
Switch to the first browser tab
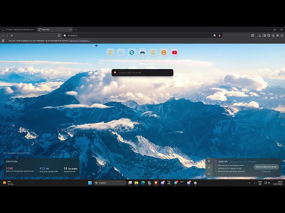[18, 30]
